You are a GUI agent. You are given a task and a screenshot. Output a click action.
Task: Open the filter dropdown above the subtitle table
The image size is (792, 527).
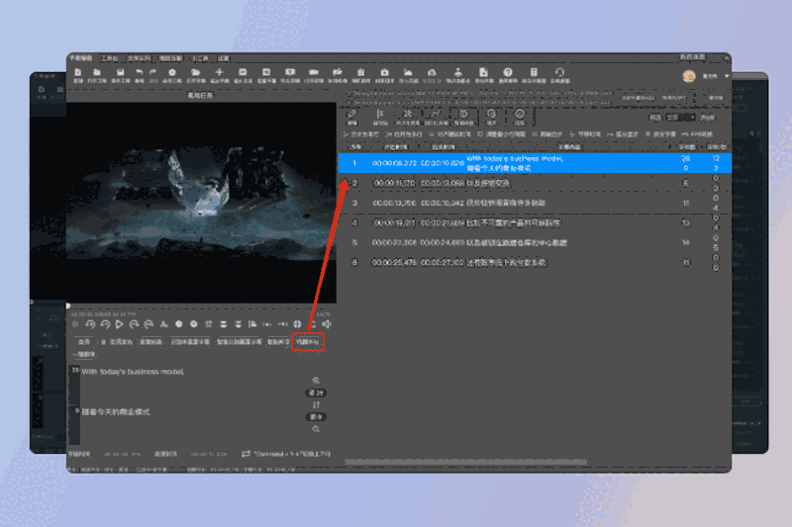(x=680, y=118)
